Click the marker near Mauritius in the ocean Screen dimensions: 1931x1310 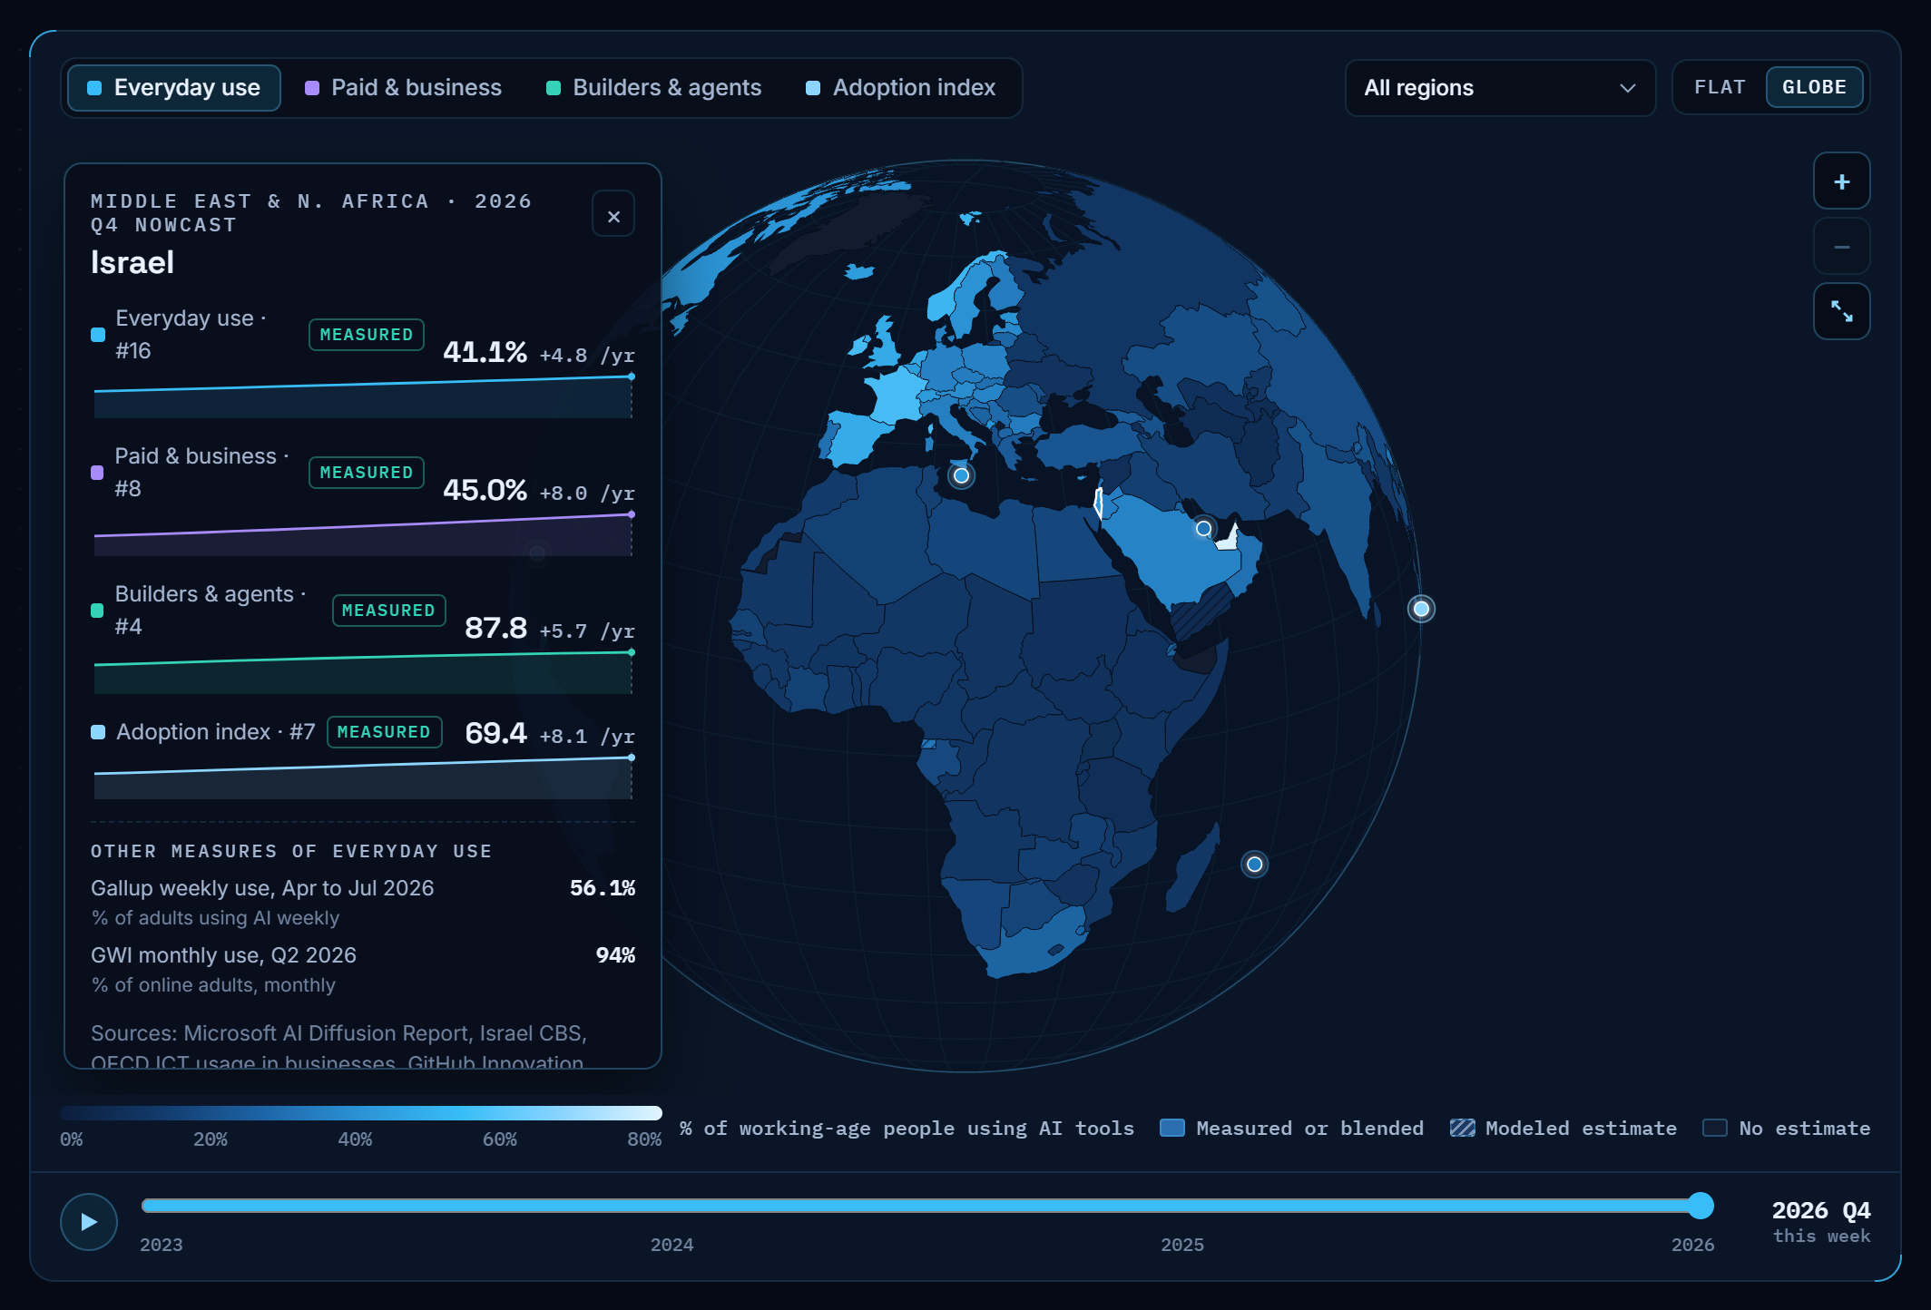[1254, 865]
